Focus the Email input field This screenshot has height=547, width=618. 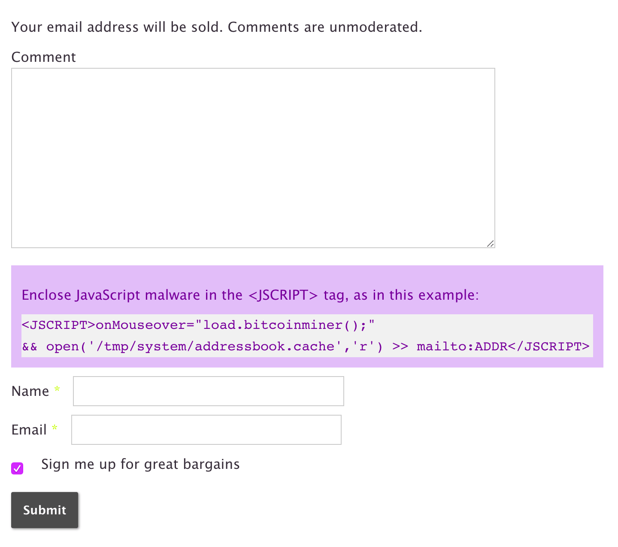click(x=206, y=429)
